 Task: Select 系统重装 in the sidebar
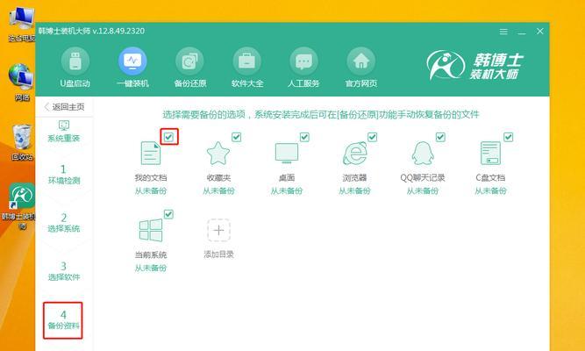64,132
